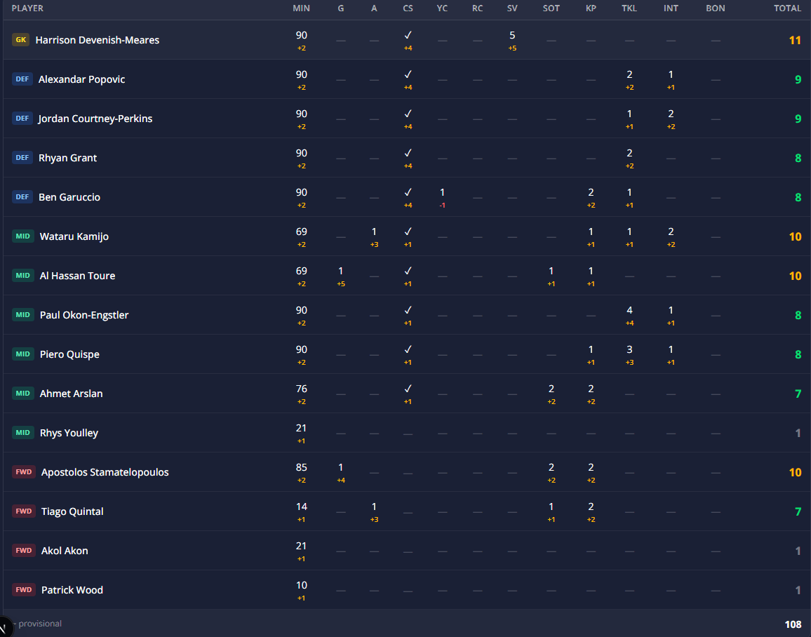Select the KP column header
The height and width of the screenshot is (637, 811).
(591, 8)
